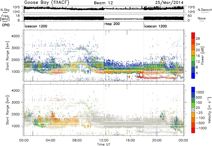212x146 pixels.
Task: Click the 'CPID' row label
Action: pos(6,25)
